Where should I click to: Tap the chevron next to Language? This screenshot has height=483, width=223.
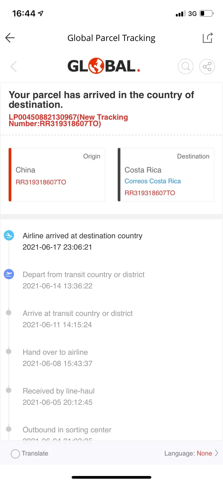217,453
